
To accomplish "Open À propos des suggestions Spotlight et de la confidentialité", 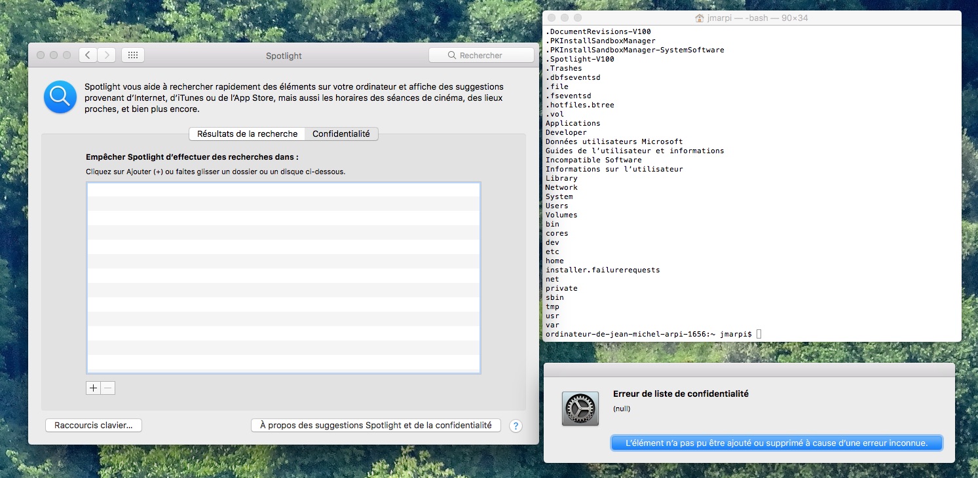I will (x=376, y=426).
